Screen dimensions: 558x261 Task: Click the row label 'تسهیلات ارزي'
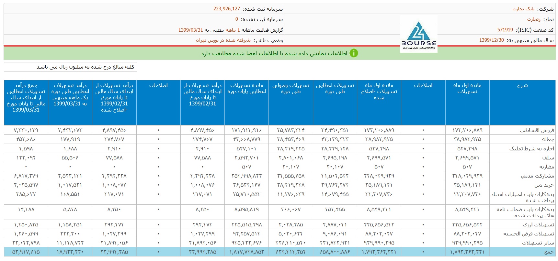538,224
